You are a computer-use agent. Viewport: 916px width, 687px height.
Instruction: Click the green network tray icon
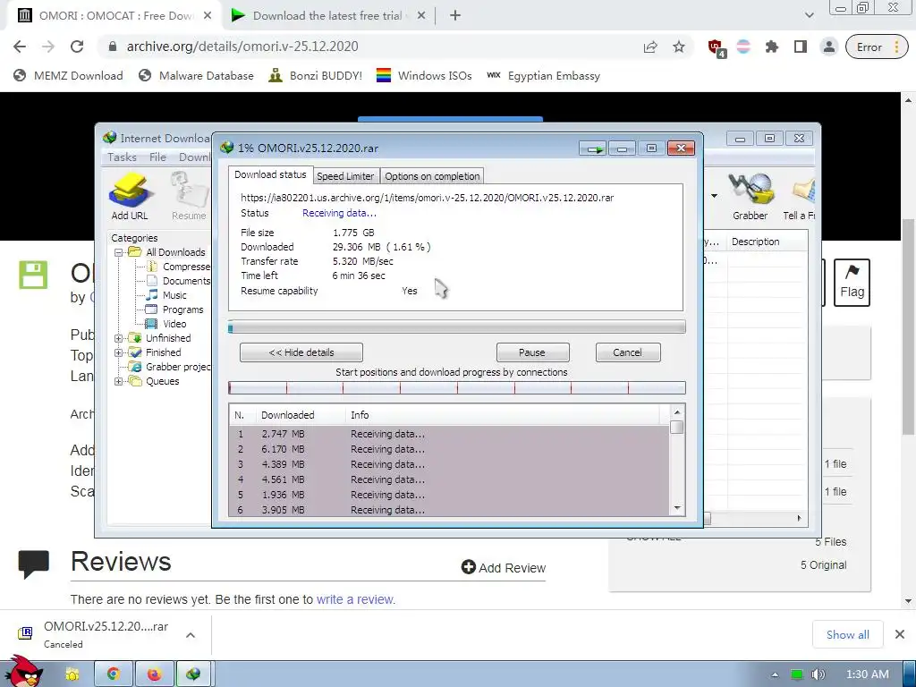click(796, 674)
